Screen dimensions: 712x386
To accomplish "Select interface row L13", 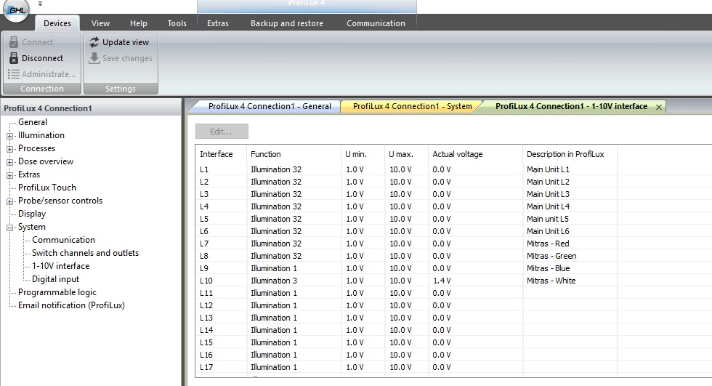I will point(206,318).
